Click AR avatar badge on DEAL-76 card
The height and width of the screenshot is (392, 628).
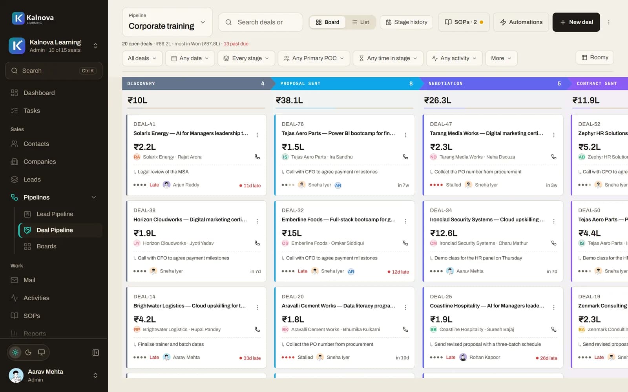338,185
